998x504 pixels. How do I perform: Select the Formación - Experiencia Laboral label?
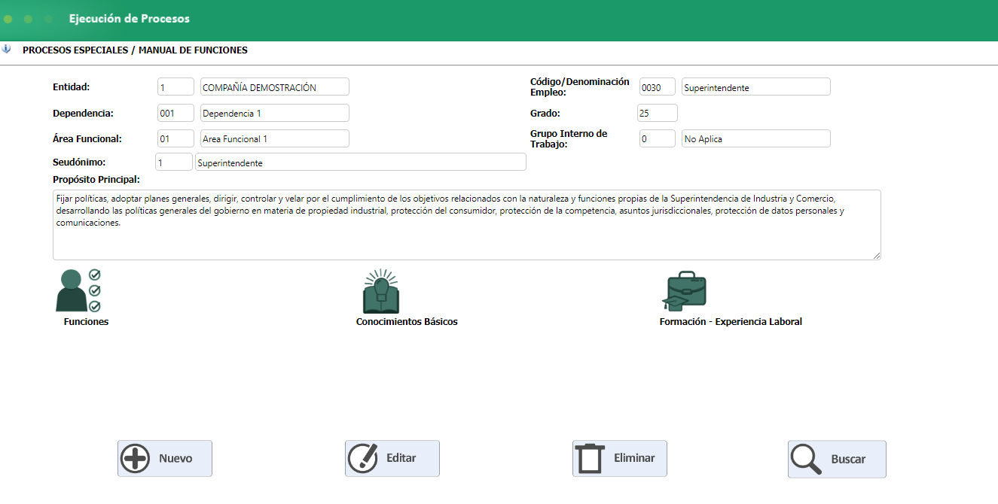tap(731, 321)
